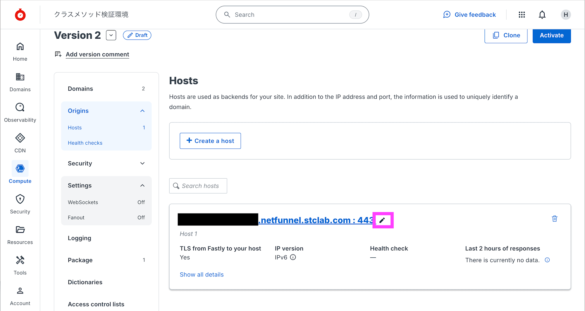Delete the host using trash icon

click(x=554, y=219)
